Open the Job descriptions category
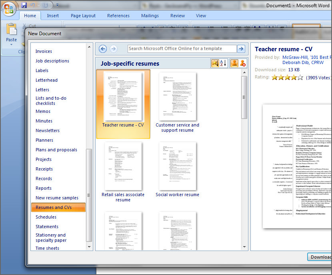Screen dimensions: 332x275 (x=52, y=61)
